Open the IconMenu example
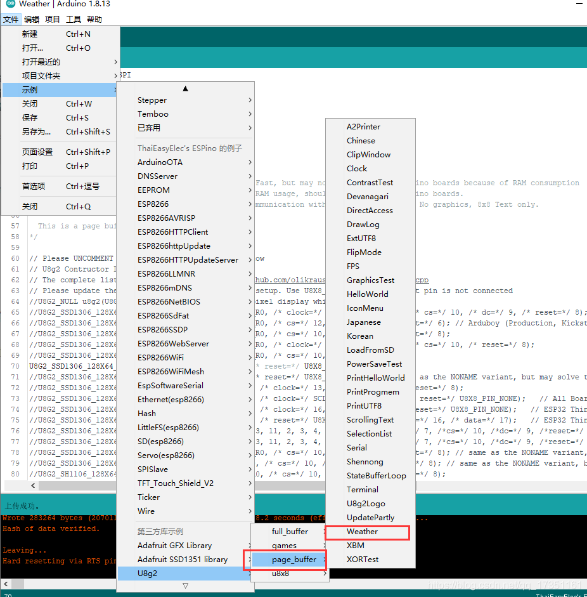587x597 pixels. [370, 308]
